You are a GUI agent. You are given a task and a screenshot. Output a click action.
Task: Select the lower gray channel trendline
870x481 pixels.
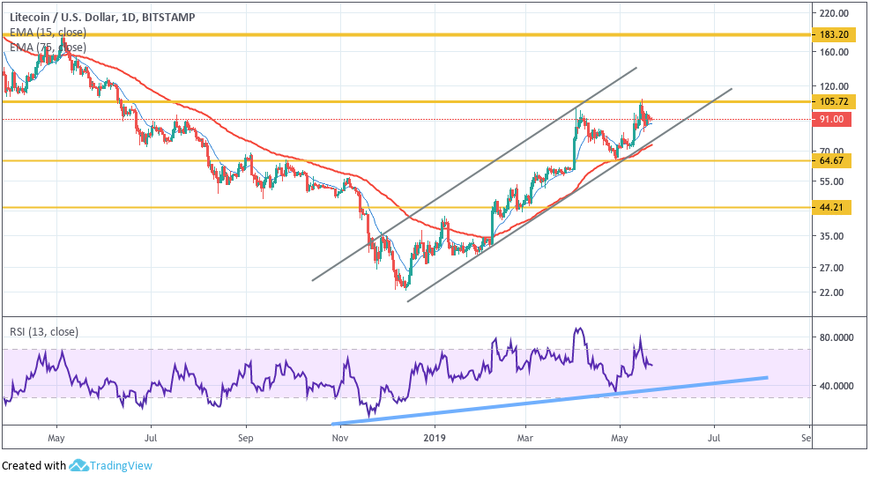(569, 196)
